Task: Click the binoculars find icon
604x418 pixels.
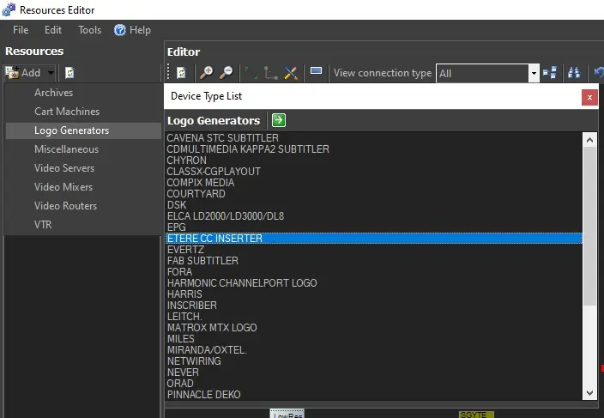Action: pyautogui.click(x=574, y=73)
